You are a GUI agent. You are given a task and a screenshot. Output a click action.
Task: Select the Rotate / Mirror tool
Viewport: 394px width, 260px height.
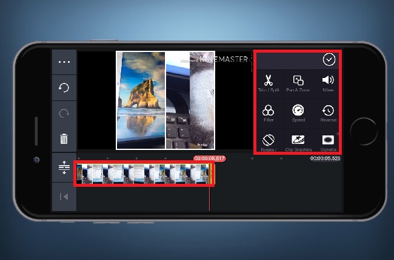click(x=269, y=142)
